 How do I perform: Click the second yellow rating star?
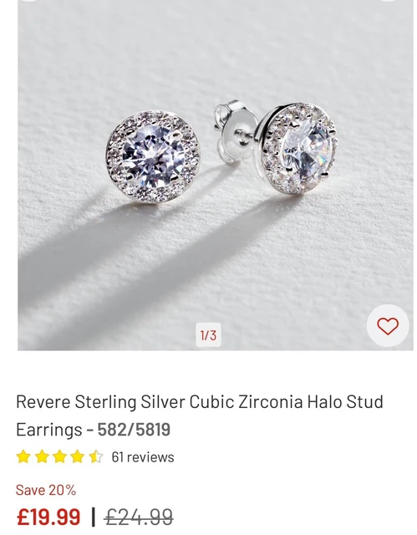[42, 456]
